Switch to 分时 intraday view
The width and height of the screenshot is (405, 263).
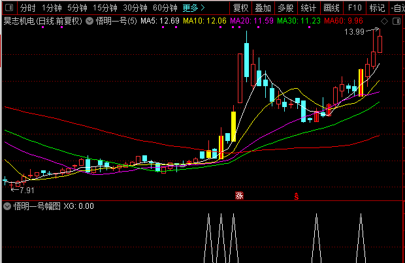click(27, 8)
